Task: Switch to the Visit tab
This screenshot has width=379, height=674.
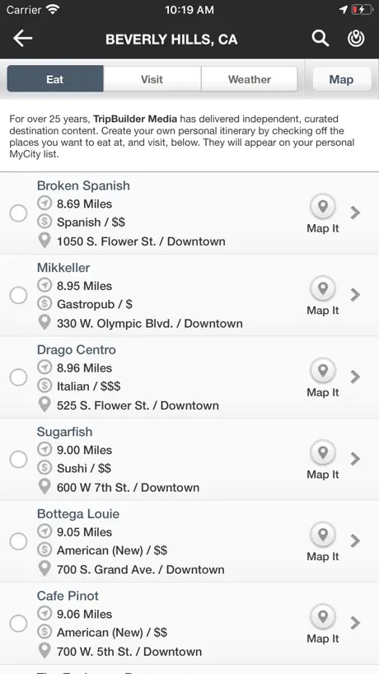Action: coord(152,79)
